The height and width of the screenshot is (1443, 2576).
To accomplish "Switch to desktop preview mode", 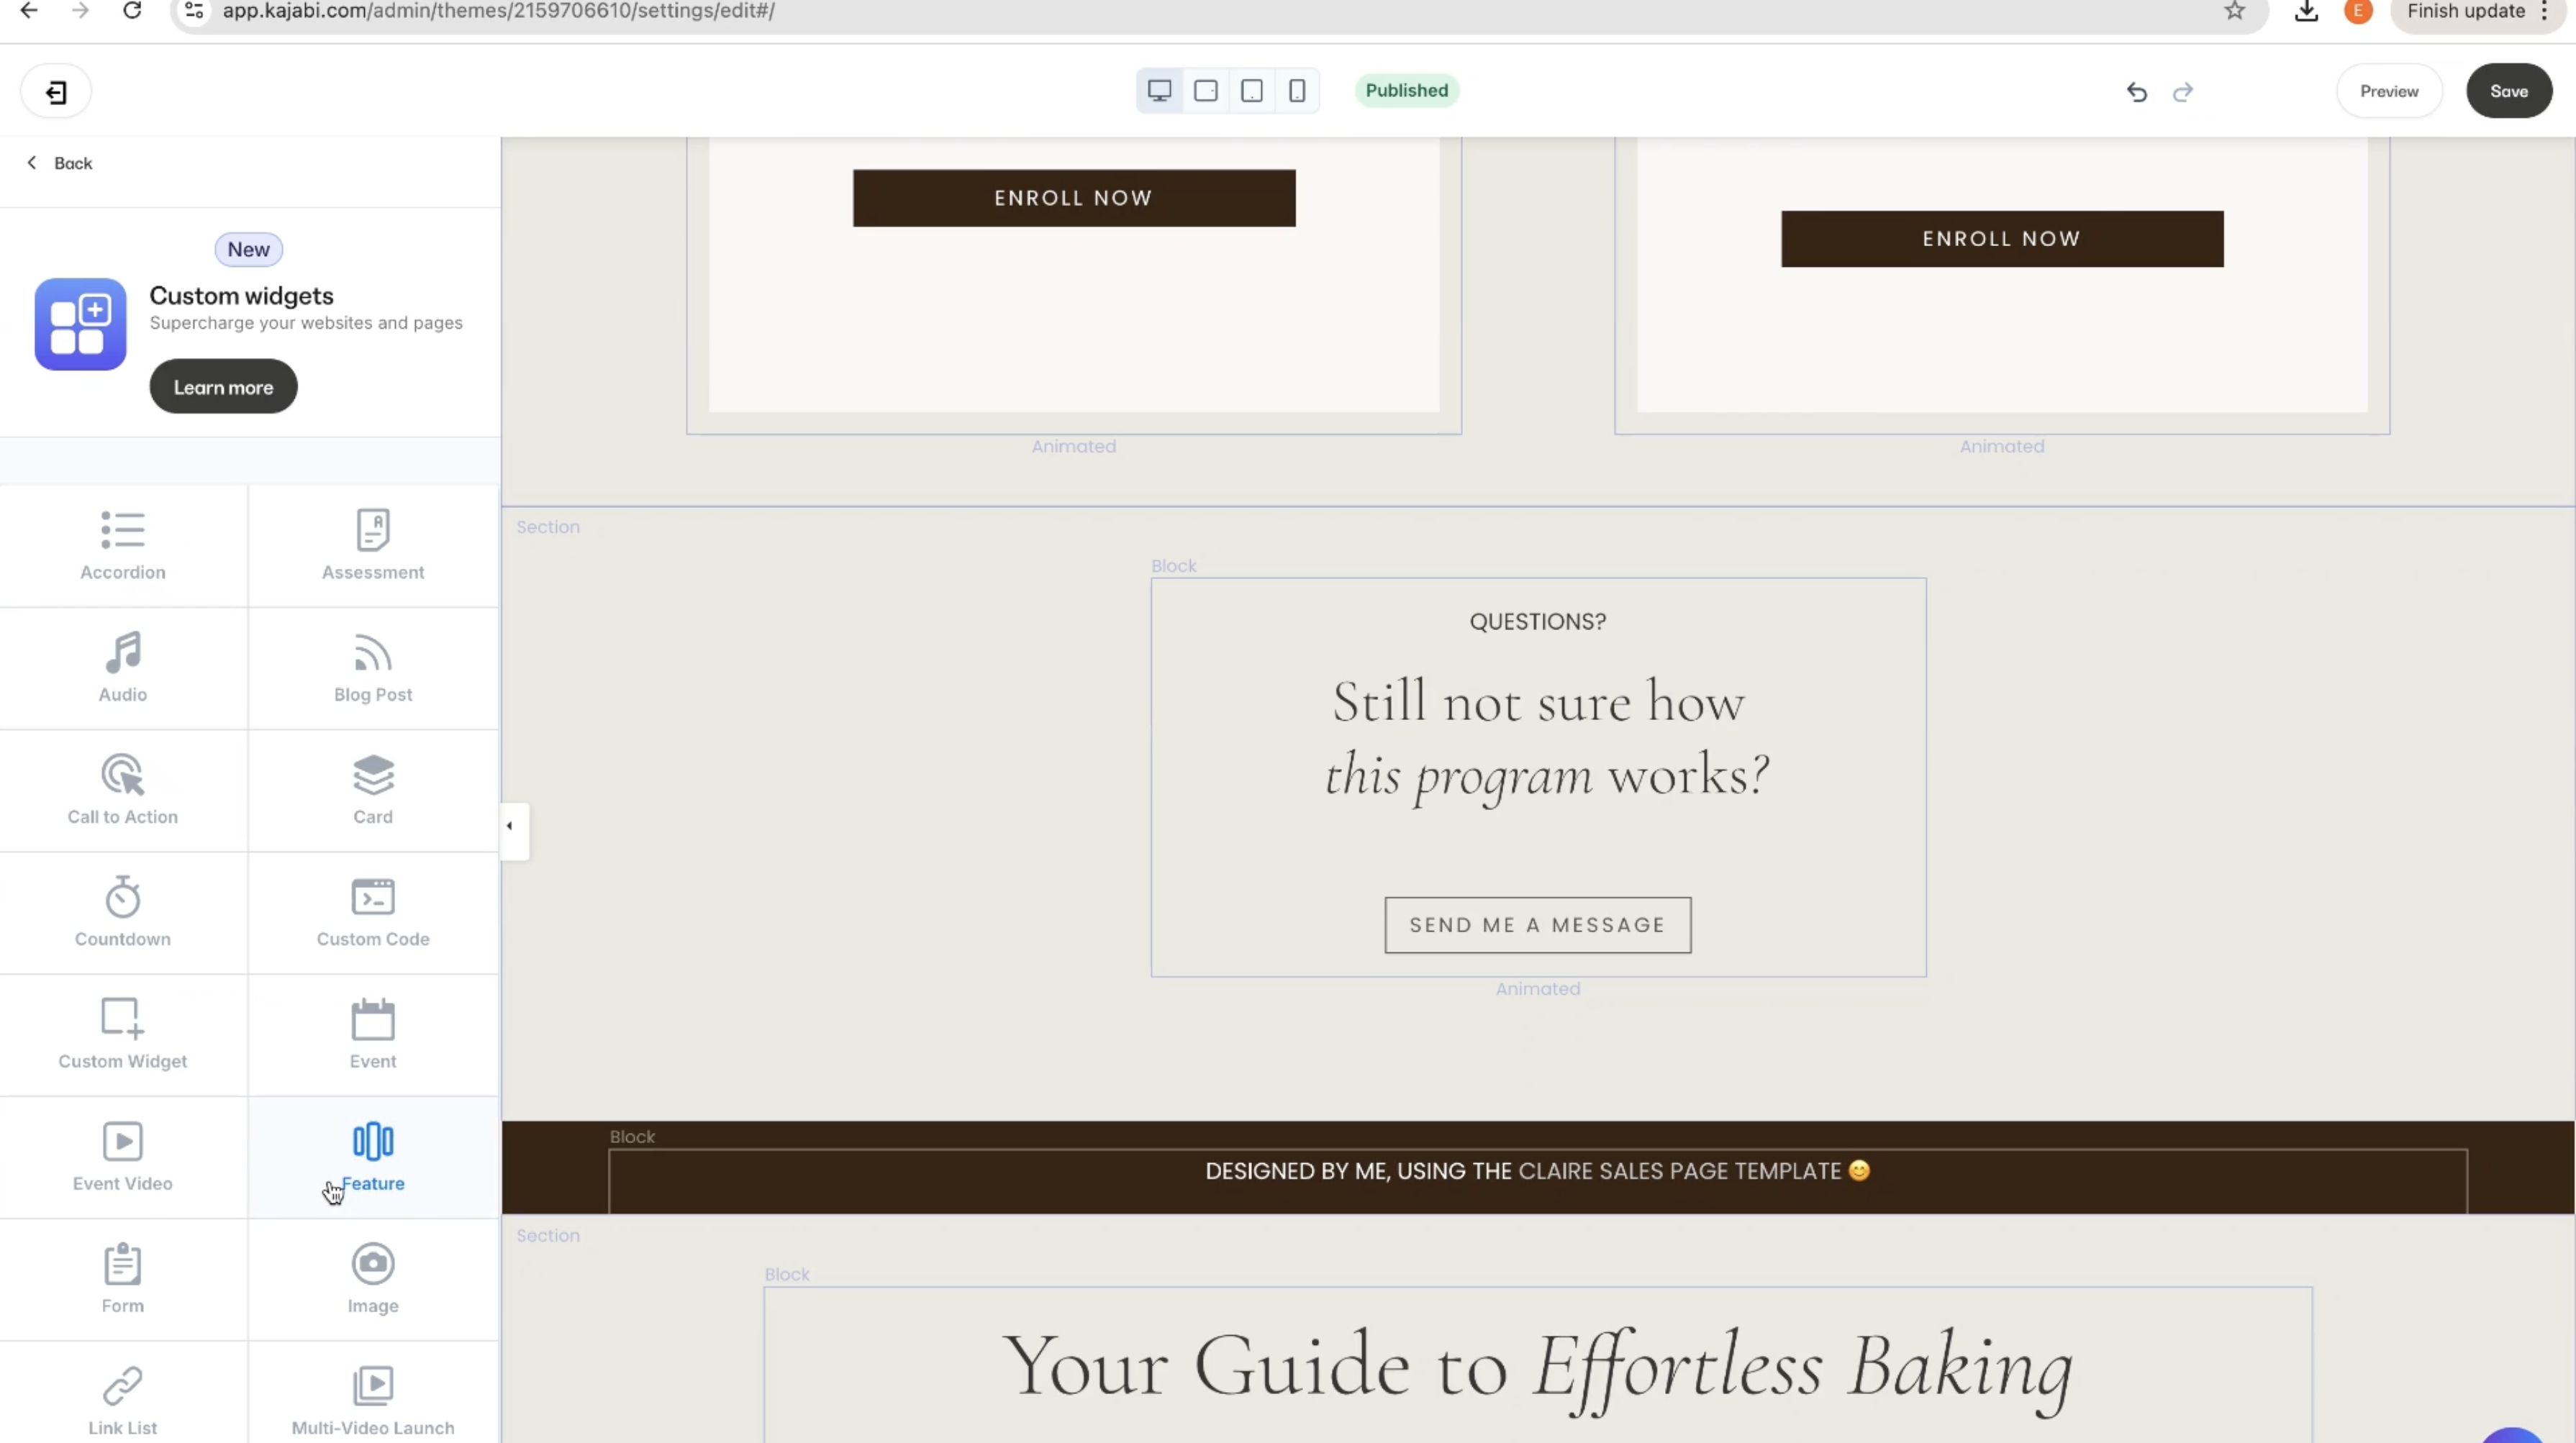I will click(x=1159, y=91).
